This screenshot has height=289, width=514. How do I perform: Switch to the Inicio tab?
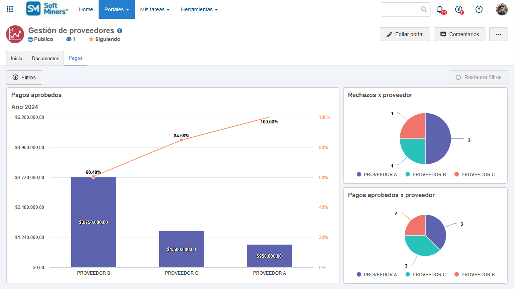pyautogui.click(x=17, y=58)
